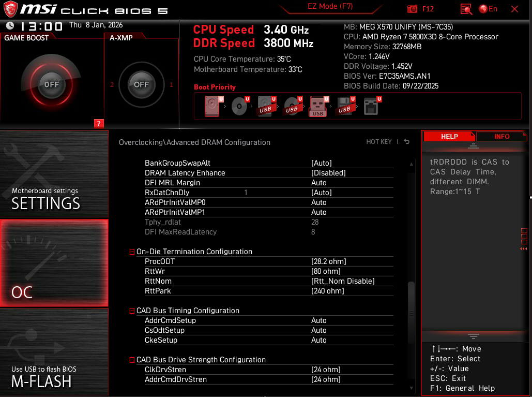Close the BIOS with the X button
The height and width of the screenshot is (397, 532).
point(514,9)
